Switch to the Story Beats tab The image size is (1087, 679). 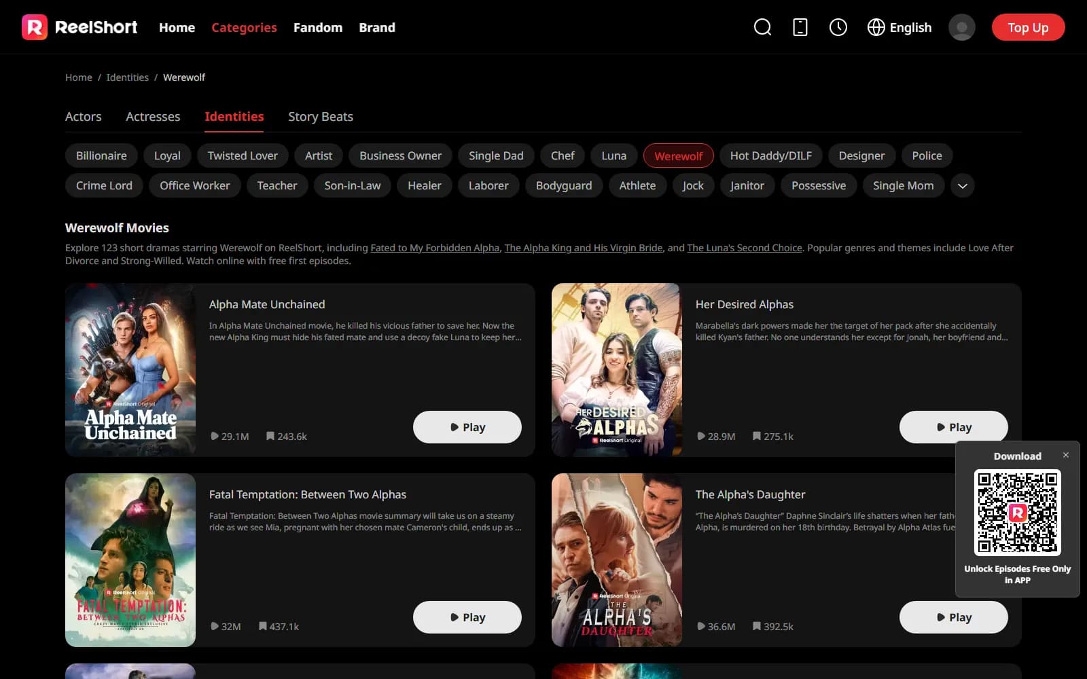[x=321, y=116]
